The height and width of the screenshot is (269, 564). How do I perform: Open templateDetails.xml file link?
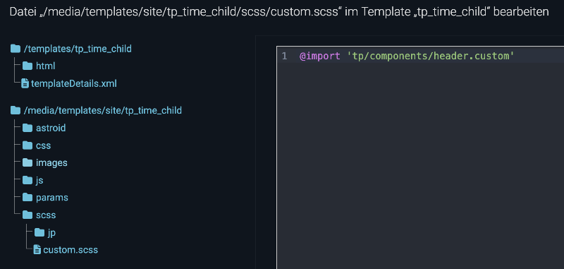(x=74, y=84)
